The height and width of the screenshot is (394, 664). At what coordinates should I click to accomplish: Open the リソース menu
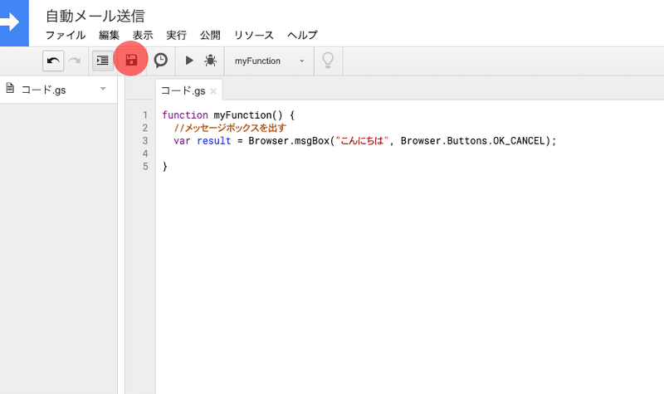(254, 35)
